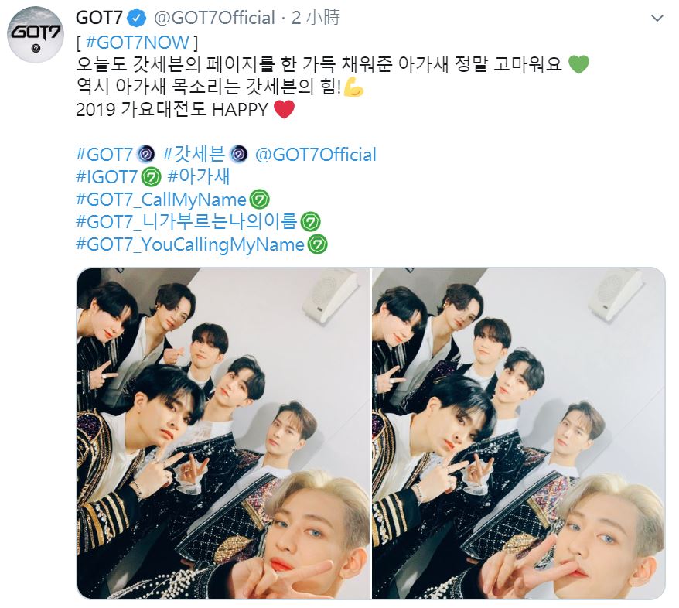Open the right group selfie photo
The width and height of the screenshot is (679, 608).
point(518,433)
